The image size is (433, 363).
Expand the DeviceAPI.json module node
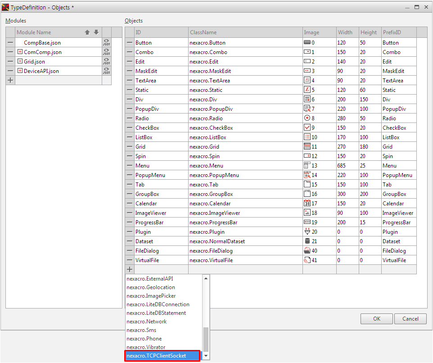click(20, 71)
